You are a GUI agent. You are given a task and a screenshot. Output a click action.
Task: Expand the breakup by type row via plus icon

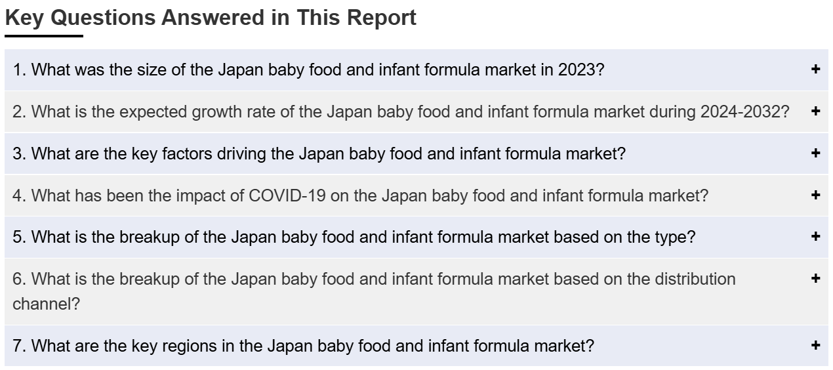pos(815,236)
